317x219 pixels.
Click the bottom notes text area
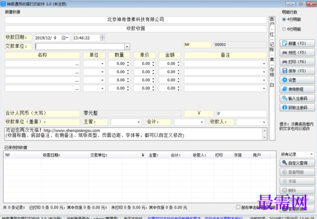[134, 134]
